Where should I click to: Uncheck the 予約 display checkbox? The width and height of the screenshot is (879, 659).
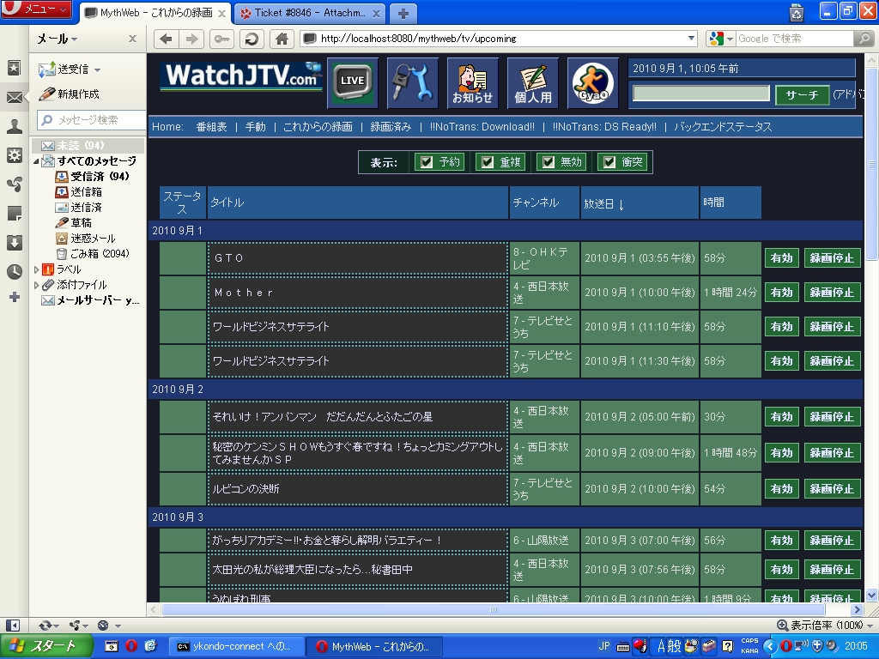(427, 162)
